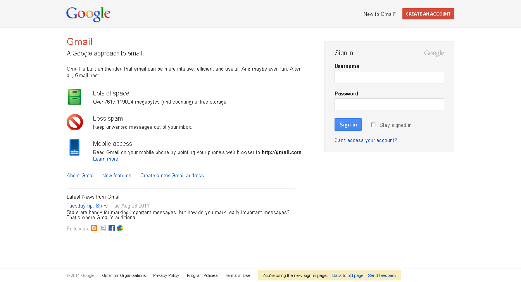Click the Blogger follow icon
The image size is (521, 282).
[x=94, y=228]
